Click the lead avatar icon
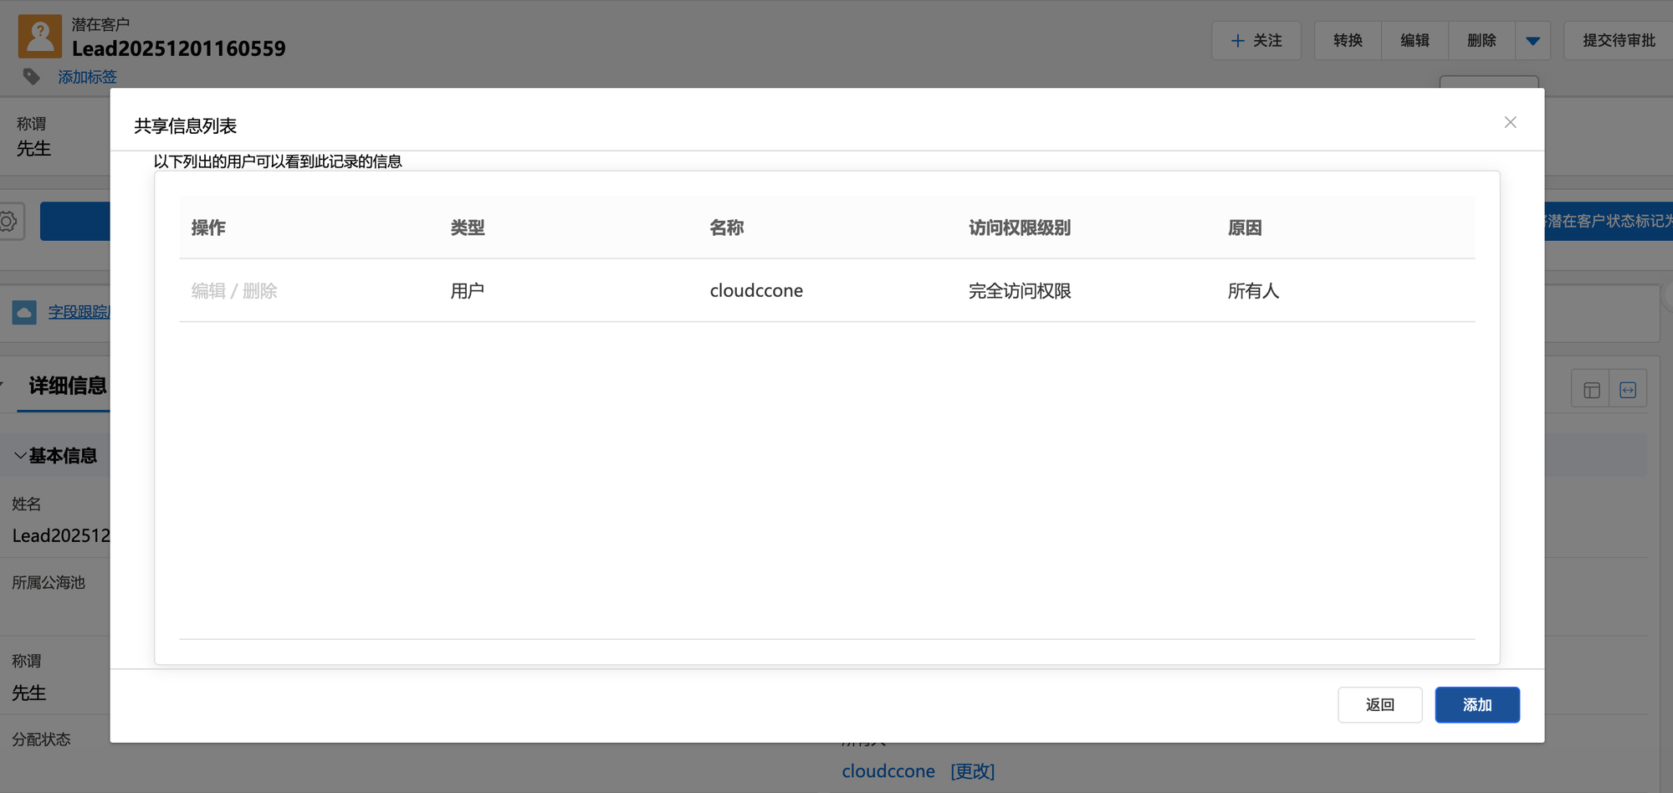Screen dimensions: 1673x793 pos(39,37)
